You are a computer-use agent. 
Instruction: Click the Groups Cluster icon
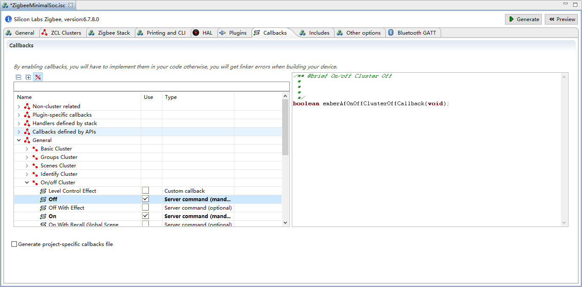[35, 157]
